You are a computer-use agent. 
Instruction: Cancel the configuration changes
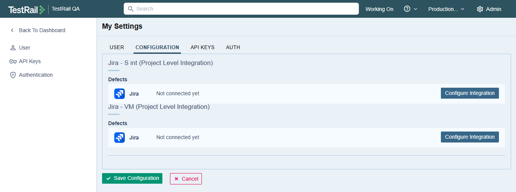tap(186, 179)
